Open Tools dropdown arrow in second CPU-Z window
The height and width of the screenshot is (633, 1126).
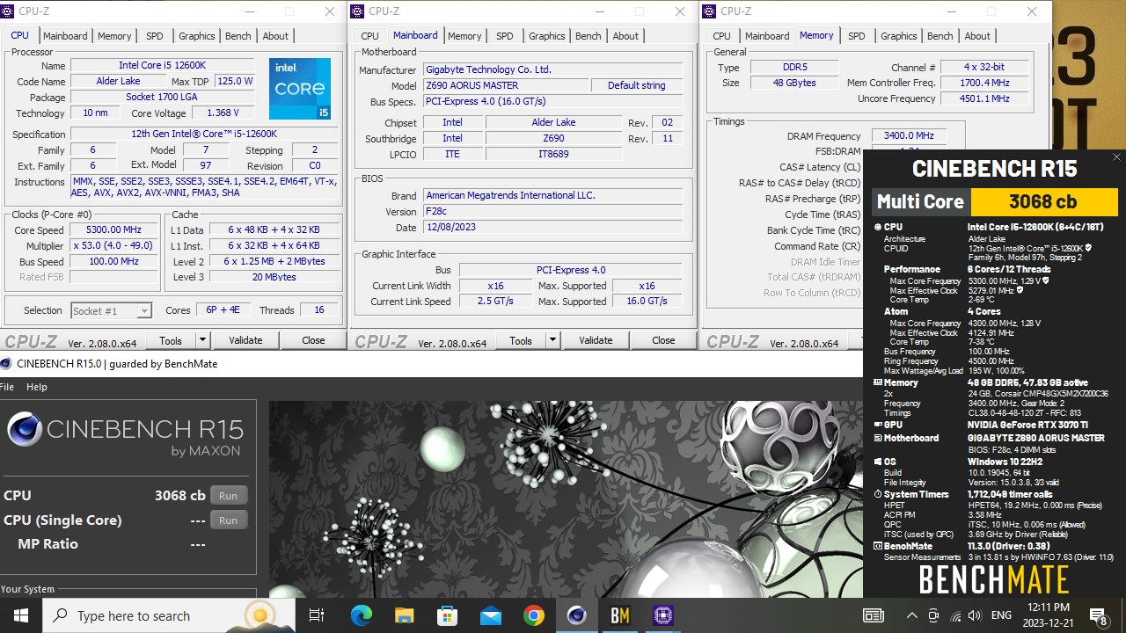[x=552, y=340]
